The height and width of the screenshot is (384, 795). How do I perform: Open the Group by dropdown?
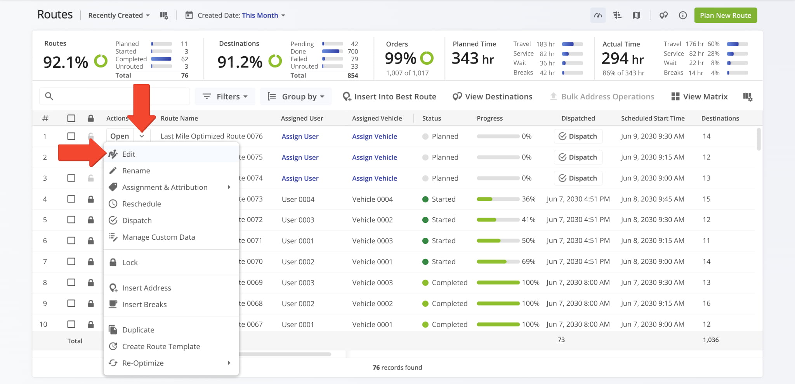point(296,97)
